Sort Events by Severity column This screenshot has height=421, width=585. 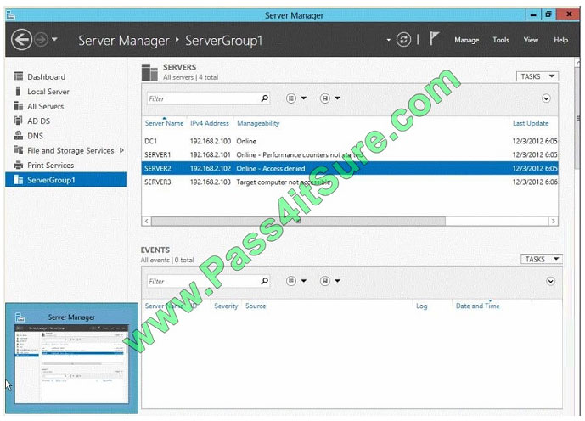click(x=226, y=306)
